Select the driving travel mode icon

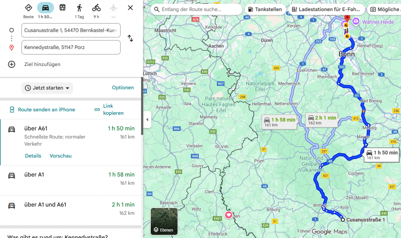(45, 8)
